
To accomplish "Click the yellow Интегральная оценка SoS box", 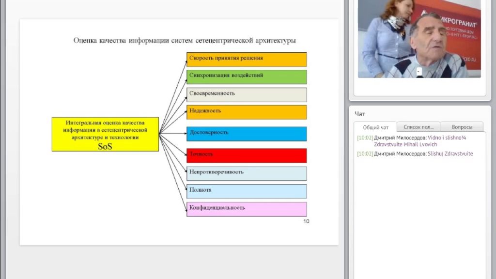I will 105,134.
